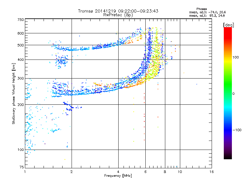This screenshot has height=187, width=249.
Task: Click the isolated yellow point below 100 km
Action: tap(65, 159)
